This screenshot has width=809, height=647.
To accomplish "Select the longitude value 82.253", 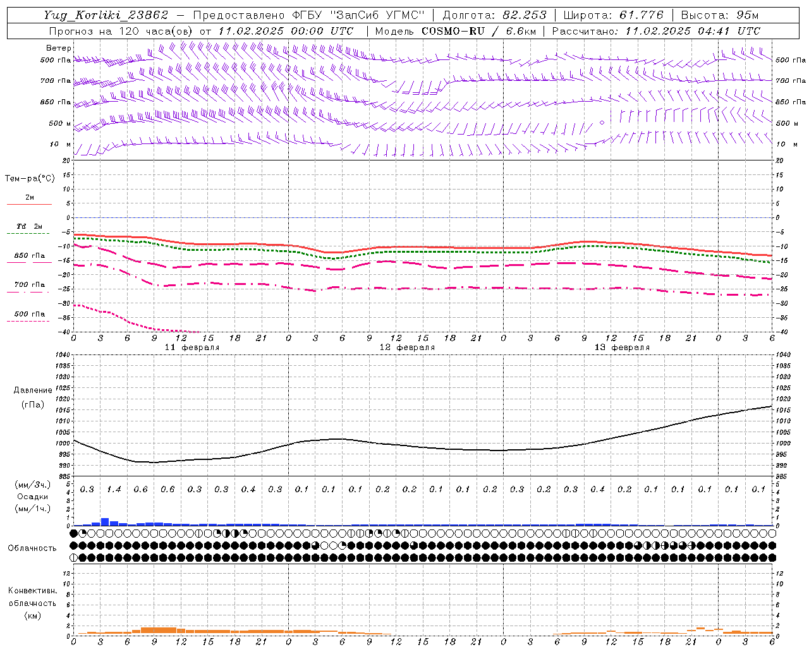I will (x=525, y=15).
